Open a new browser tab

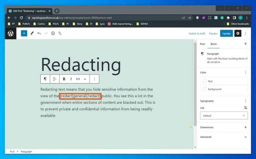point(57,11)
